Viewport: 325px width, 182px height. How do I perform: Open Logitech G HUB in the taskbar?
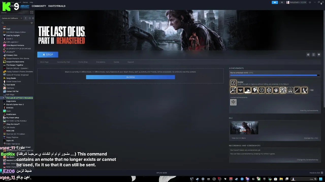(x=253, y=179)
